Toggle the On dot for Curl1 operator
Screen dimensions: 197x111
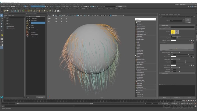click(30, 23)
